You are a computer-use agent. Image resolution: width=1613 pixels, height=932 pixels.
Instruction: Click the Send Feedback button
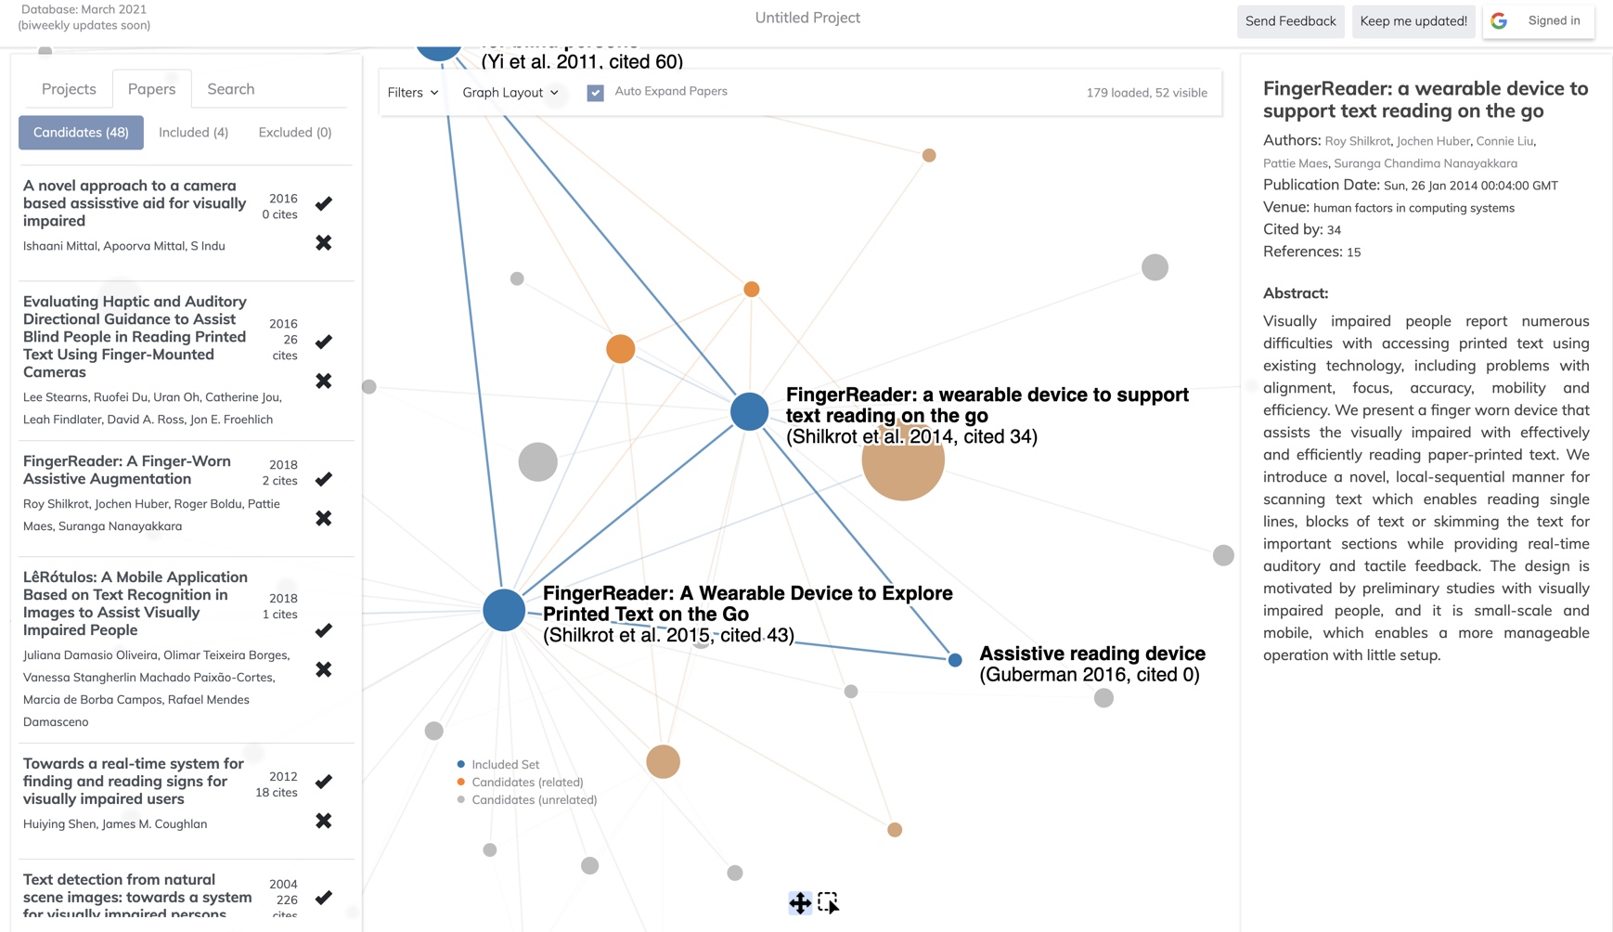1290,20
